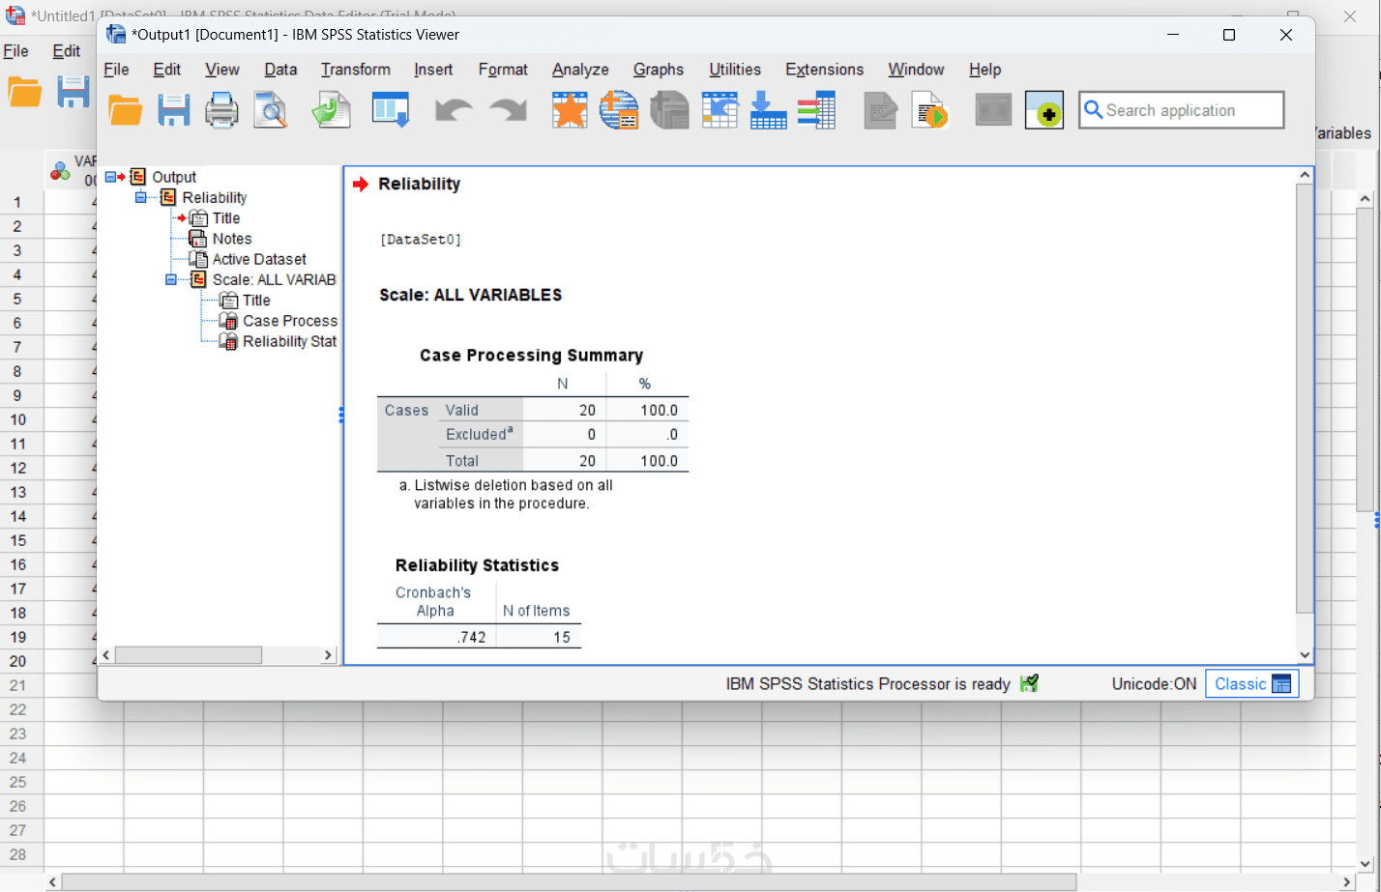Viewport: 1381px width, 892px height.
Task: Click the N of Items value 15
Action: pos(562,637)
